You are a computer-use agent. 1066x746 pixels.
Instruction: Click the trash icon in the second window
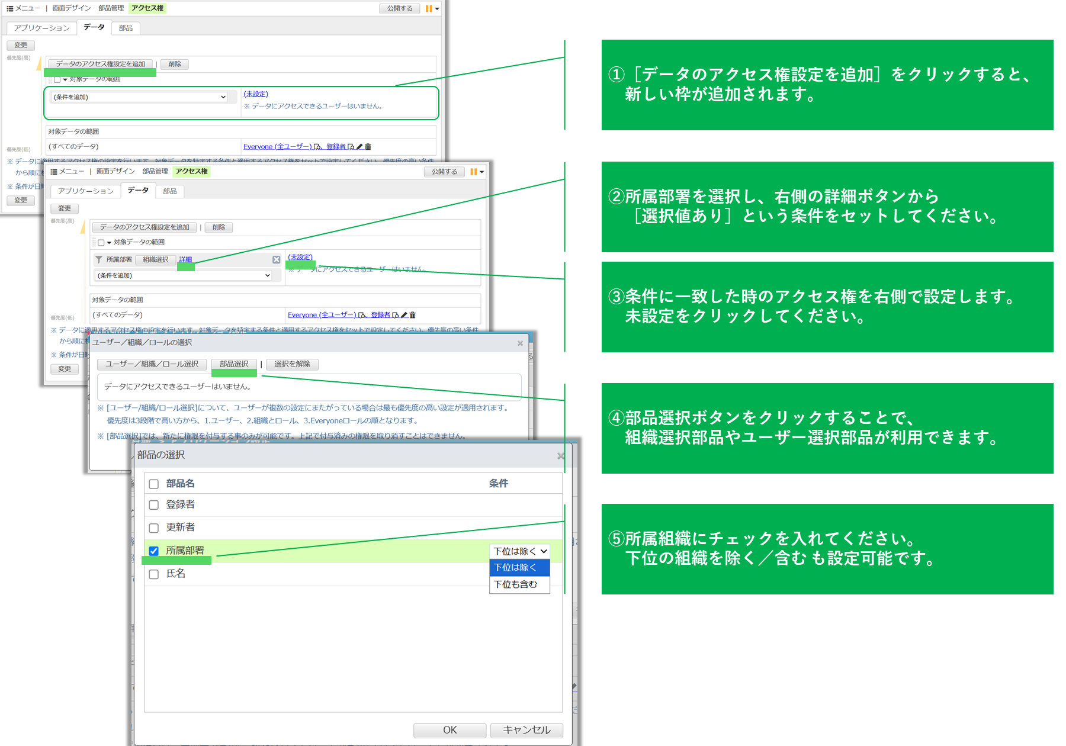pos(413,315)
